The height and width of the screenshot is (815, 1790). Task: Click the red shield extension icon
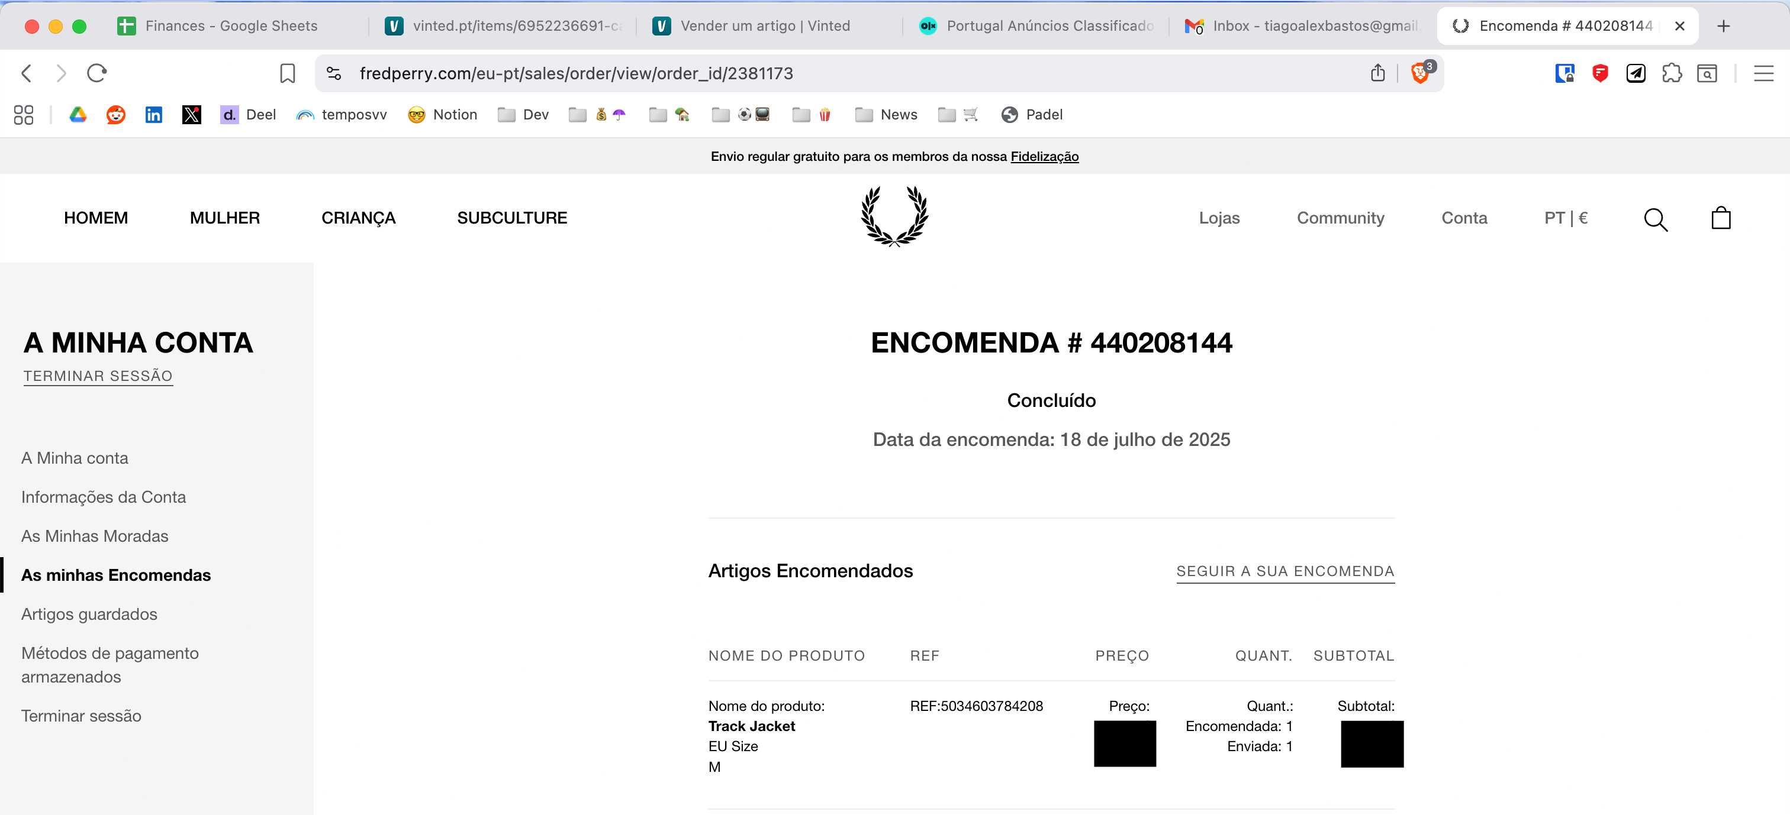(x=1601, y=73)
